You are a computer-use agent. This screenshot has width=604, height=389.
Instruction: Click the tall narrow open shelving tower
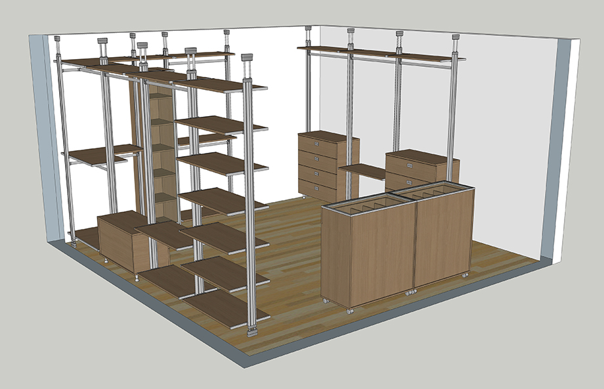coord(154,148)
